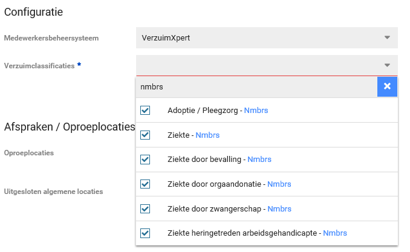Clear the search with the blue X button
The image size is (410, 252).
click(387, 86)
